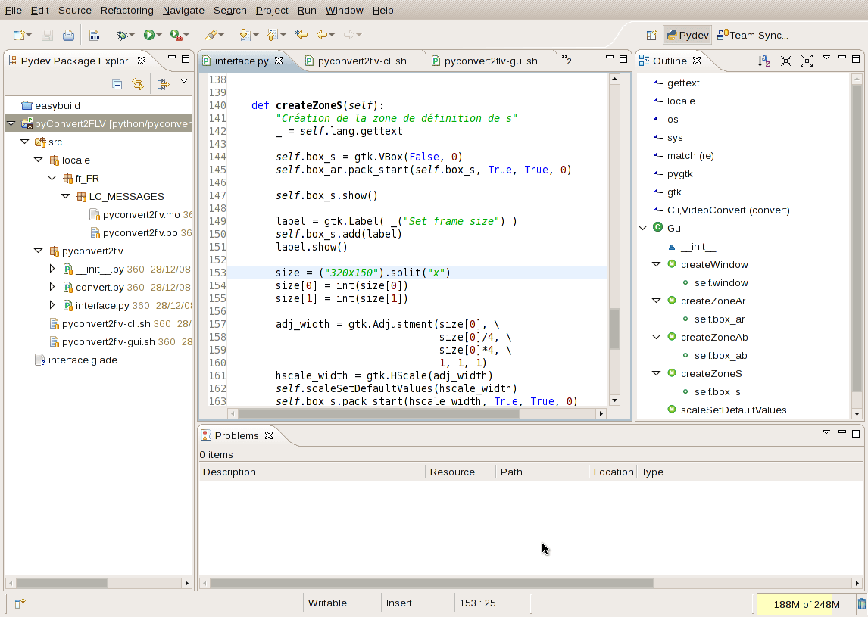This screenshot has width=868, height=617.
Task: Collapse the src folder tree node
Action: tap(25, 142)
